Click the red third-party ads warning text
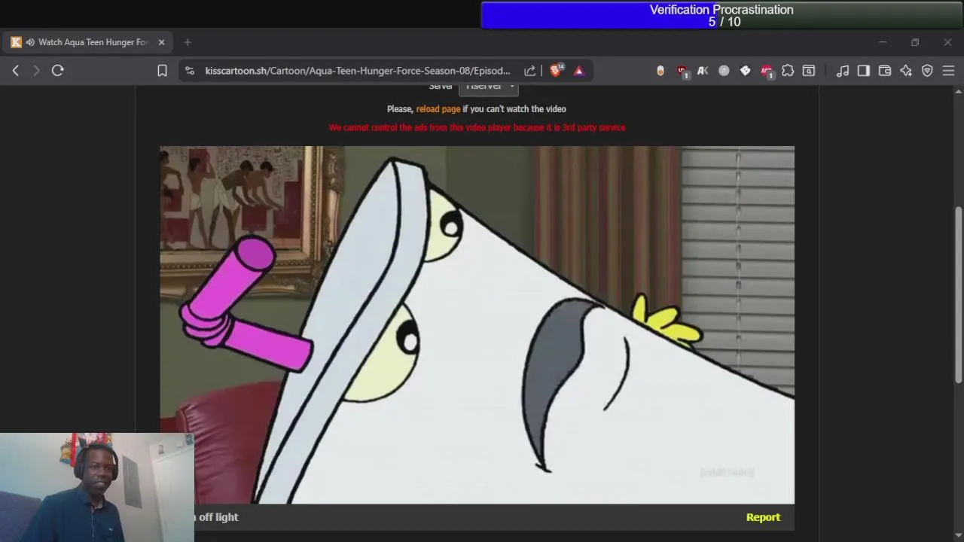 pyautogui.click(x=477, y=128)
